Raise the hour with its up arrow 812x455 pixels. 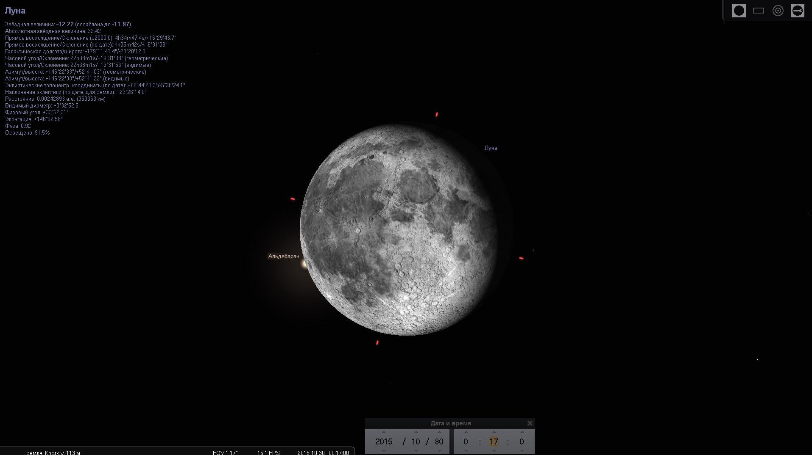(466, 432)
